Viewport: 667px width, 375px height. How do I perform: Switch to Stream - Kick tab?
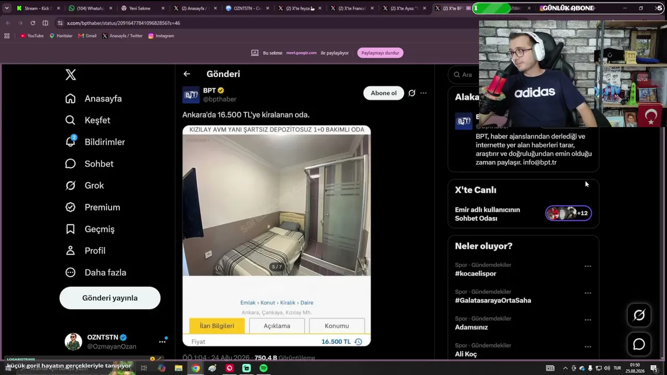(38, 8)
